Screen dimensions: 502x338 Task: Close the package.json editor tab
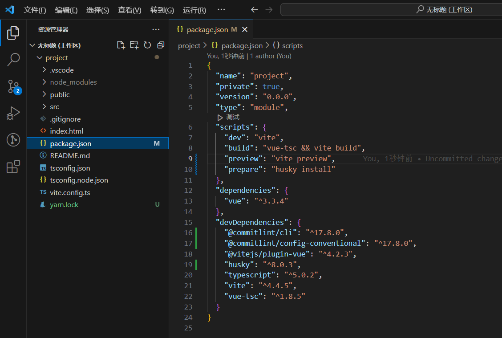(x=245, y=29)
